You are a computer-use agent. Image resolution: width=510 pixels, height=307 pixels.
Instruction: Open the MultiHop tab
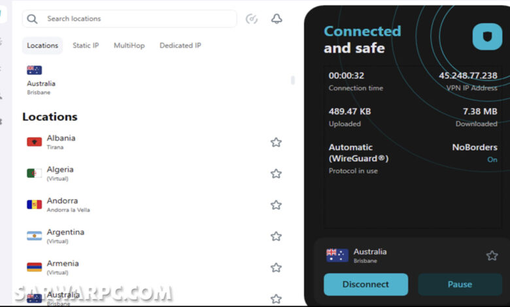point(129,46)
